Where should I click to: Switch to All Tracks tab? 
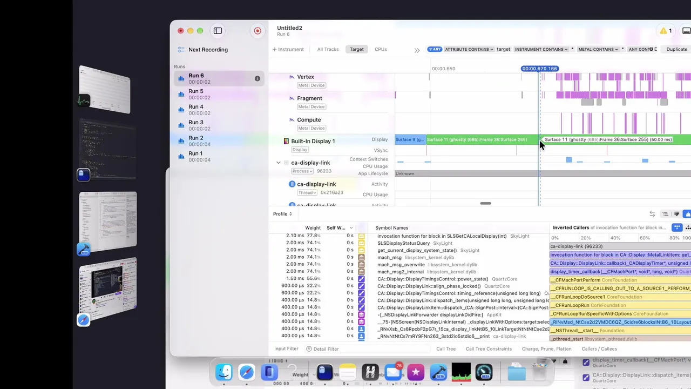[328, 49]
